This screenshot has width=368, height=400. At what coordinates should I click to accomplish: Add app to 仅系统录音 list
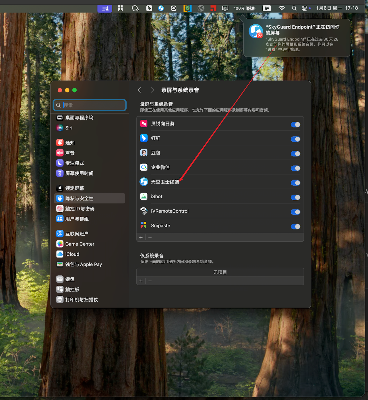pos(141,281)
